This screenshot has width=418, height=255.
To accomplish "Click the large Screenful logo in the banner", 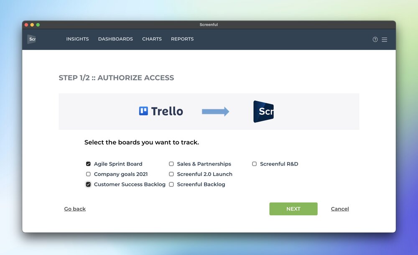I will coord(263,112).
